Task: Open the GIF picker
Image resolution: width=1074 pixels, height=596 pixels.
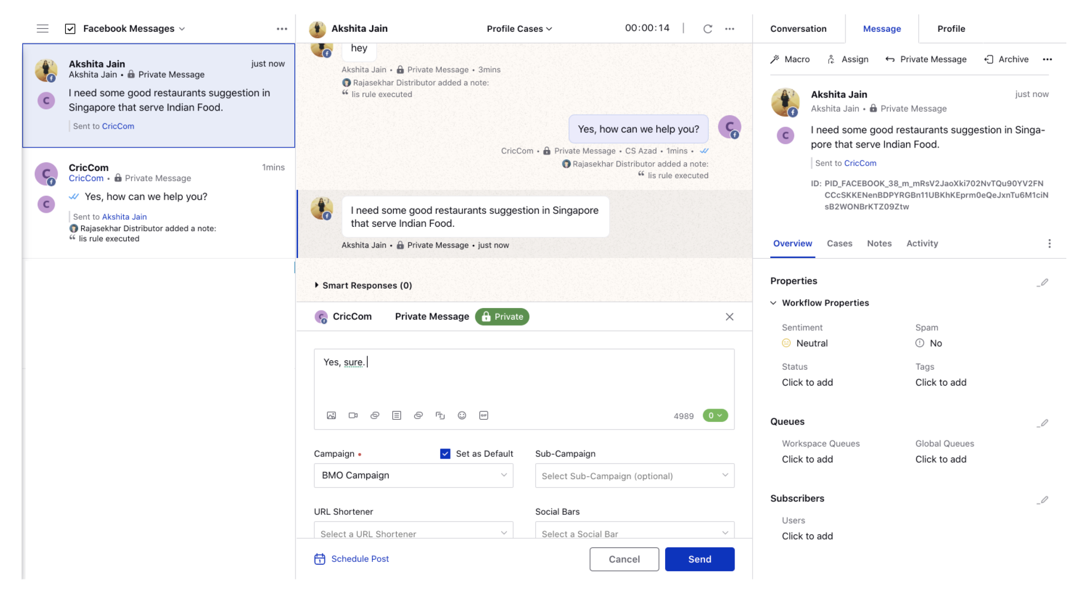Action: pos(484,416)
